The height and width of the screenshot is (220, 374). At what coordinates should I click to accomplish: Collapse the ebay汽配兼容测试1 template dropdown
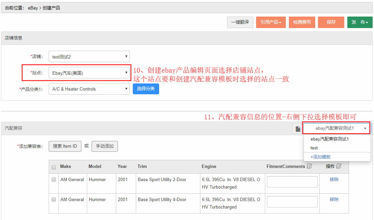pos(336,128)
